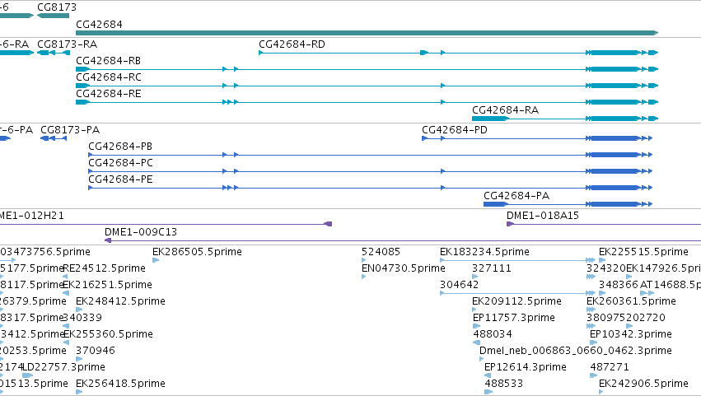Click the first exon block of CG42684-RA
701x396 pixels.
[x=490, y=119]
